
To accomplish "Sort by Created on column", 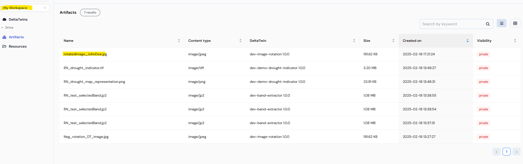I will (468, 41).
